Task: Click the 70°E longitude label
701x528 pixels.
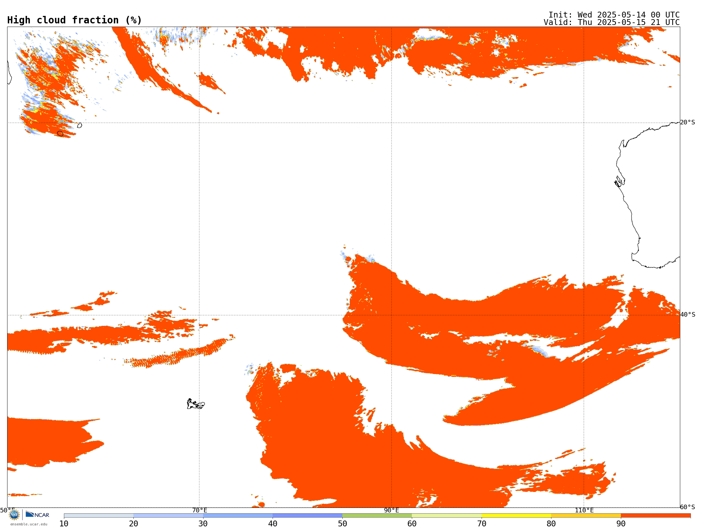Action: tap(200, 510)
